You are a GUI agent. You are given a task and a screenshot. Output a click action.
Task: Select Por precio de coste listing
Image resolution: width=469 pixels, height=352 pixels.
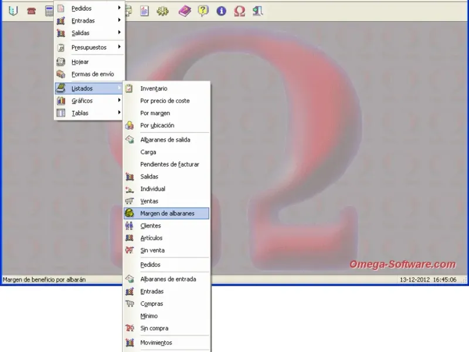[166, 101]
